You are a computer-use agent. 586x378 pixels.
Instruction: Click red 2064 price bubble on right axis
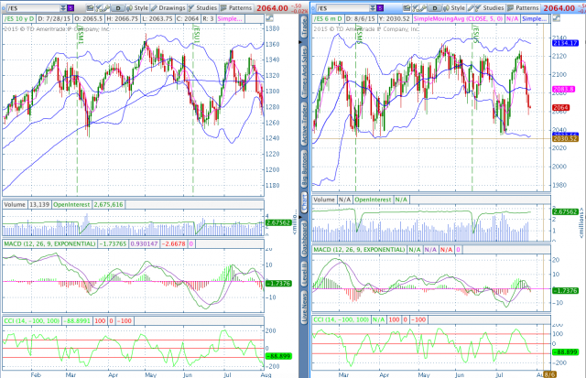pyautogui.click(x=560, y=108)
